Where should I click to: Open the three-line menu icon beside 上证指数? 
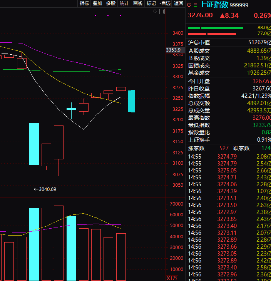195,5
